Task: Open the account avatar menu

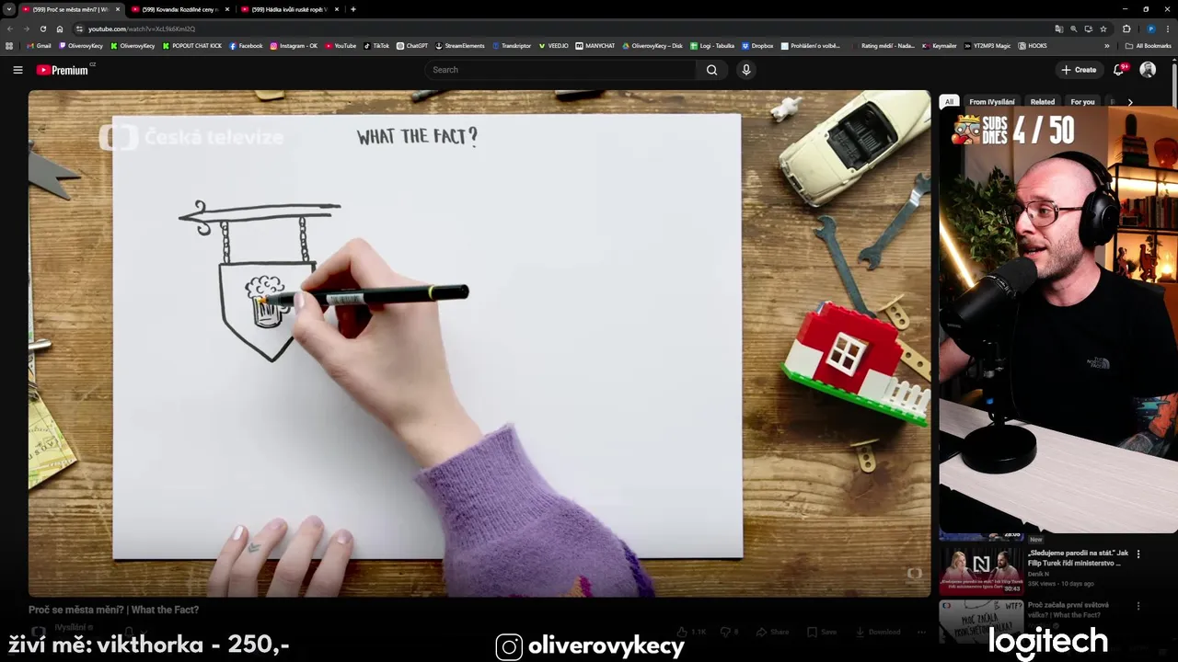Action: click(x=1148, y=70)
